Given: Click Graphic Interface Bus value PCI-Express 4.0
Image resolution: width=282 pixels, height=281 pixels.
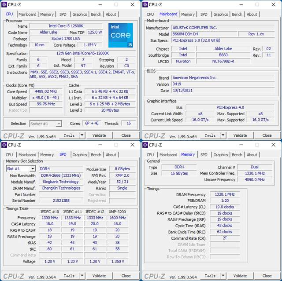Looking at the screenshot, I should [x=230, y=107].
